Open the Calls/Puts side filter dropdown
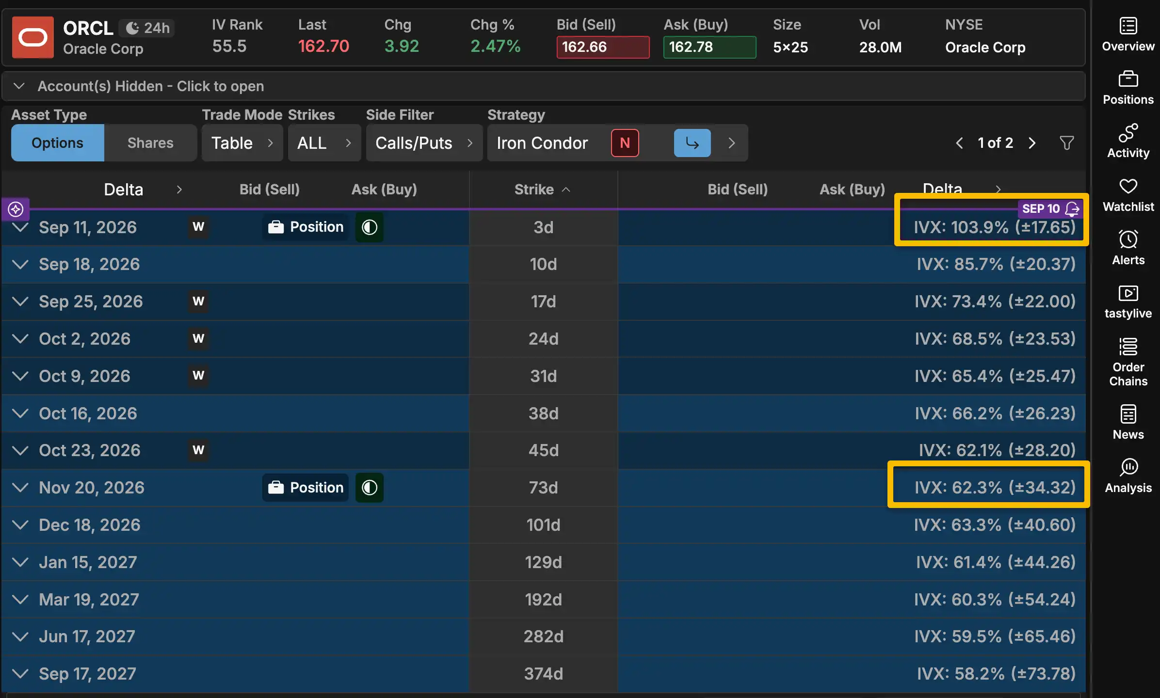This screenshot has height=698, width=1160. click(424, 143)
